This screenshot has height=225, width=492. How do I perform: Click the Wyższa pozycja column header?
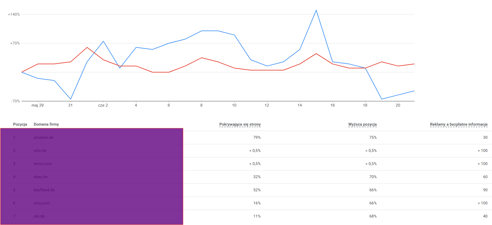coord(362,124)
